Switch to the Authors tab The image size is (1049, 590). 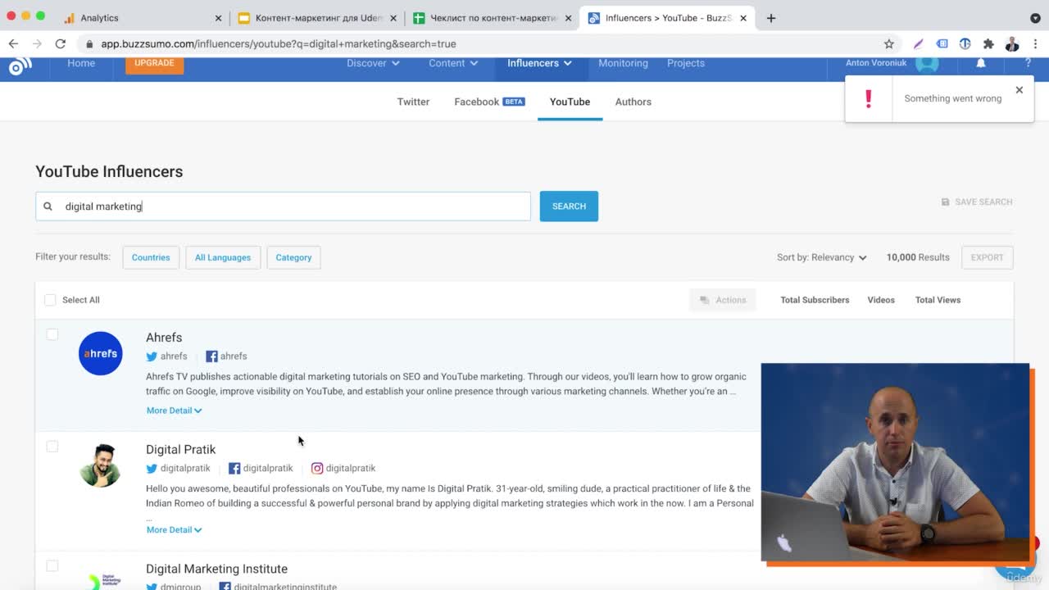tap(633, 102)
